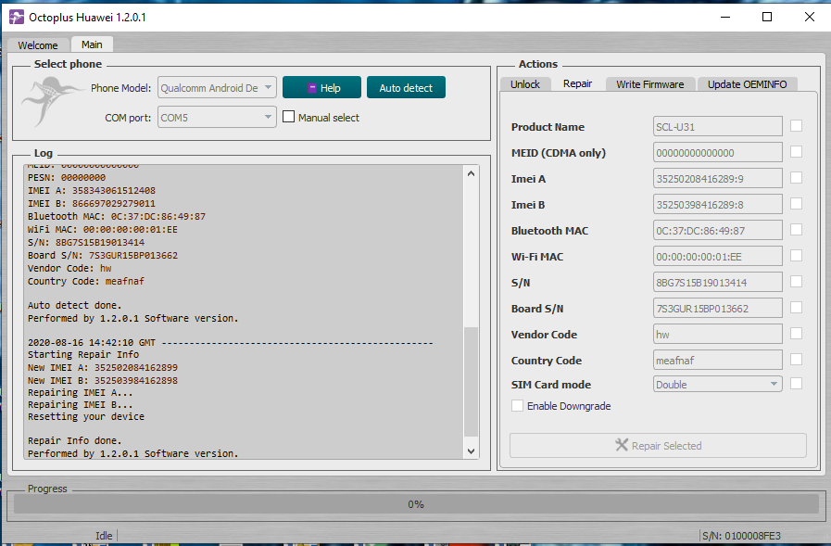
Task: Tick the Imei A checkbox
Action: pos(796,178)
